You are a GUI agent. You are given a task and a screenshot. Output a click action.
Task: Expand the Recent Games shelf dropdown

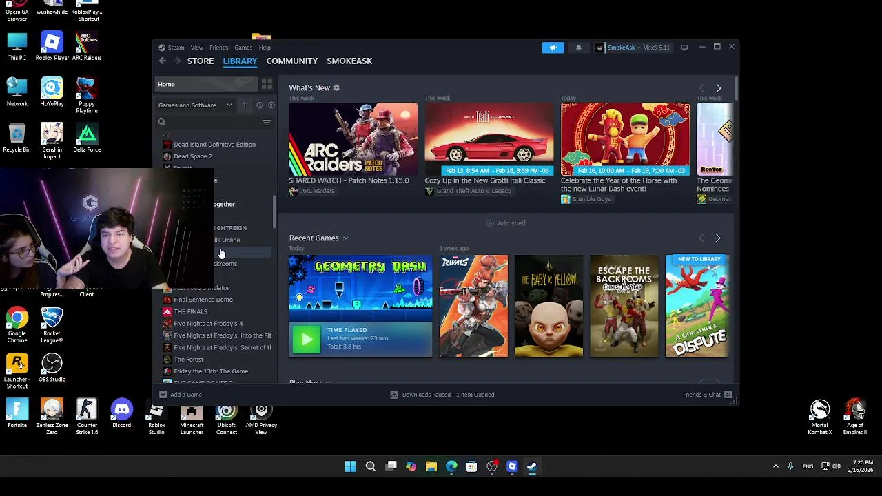[x=345, y=238]
